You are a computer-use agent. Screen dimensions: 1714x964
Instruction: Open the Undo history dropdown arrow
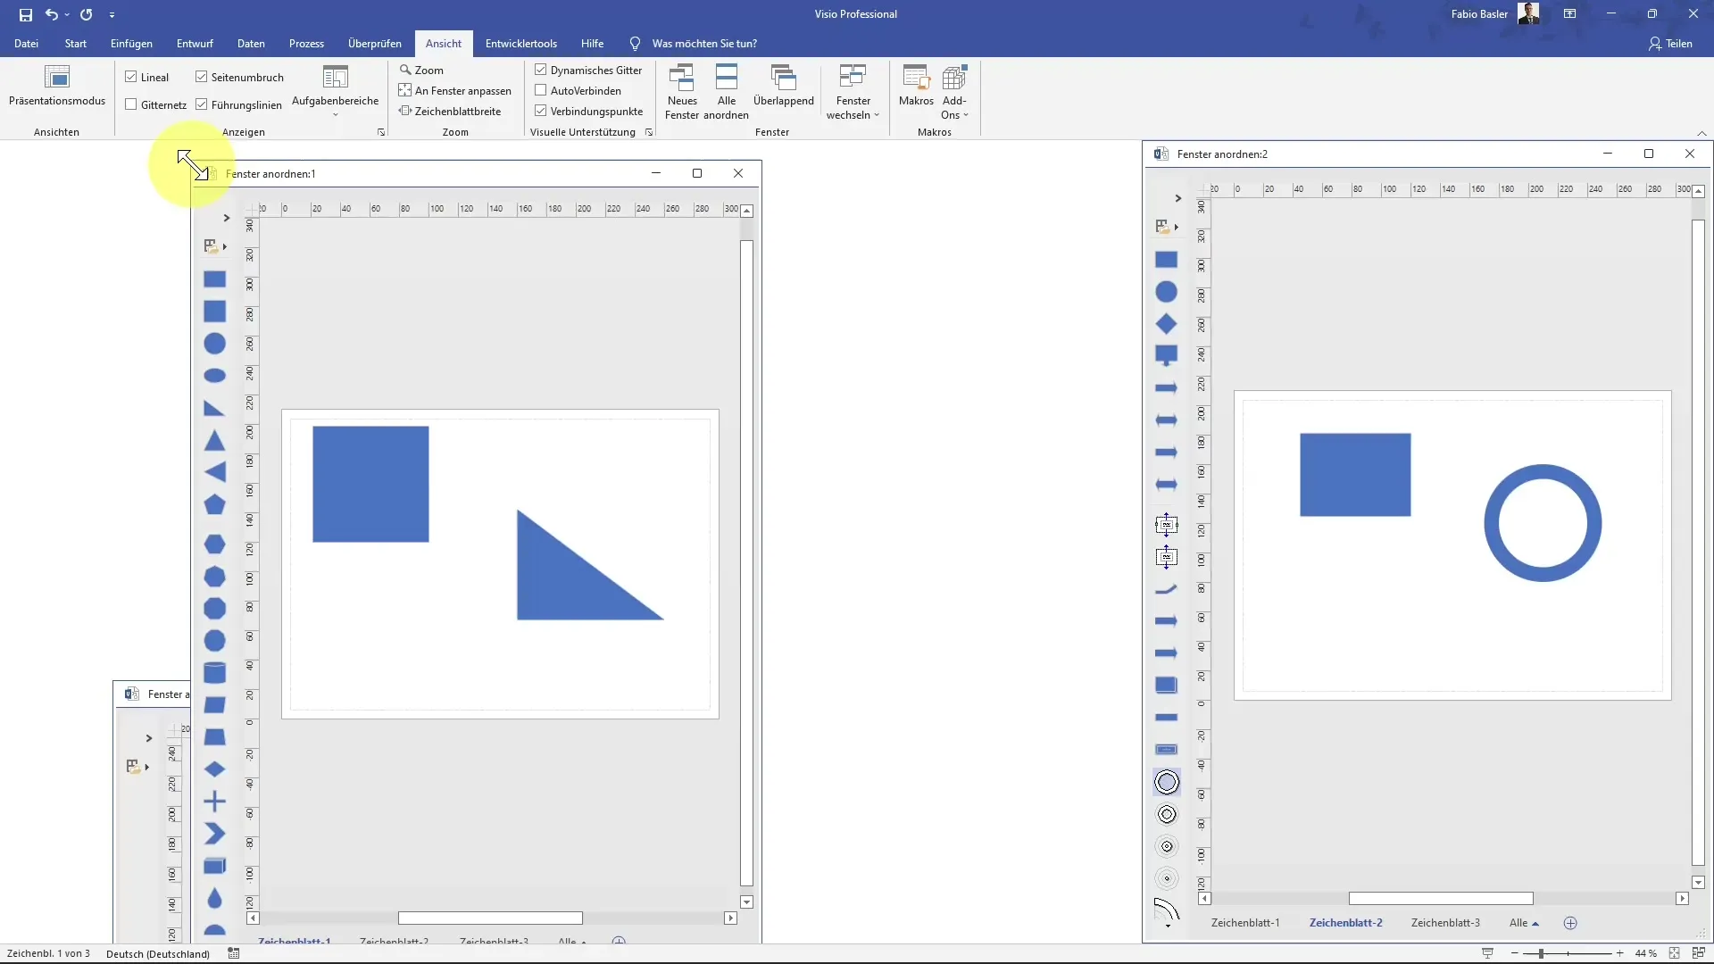[67, 14]
